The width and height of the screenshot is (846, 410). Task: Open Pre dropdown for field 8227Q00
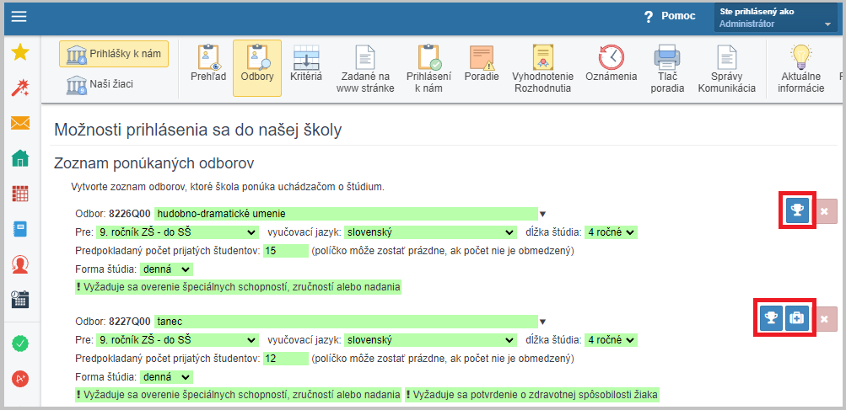point(177,340)
